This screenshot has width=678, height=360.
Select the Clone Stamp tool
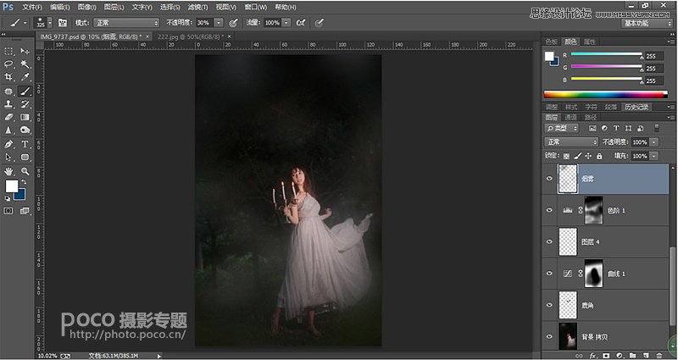click(8, 104)
